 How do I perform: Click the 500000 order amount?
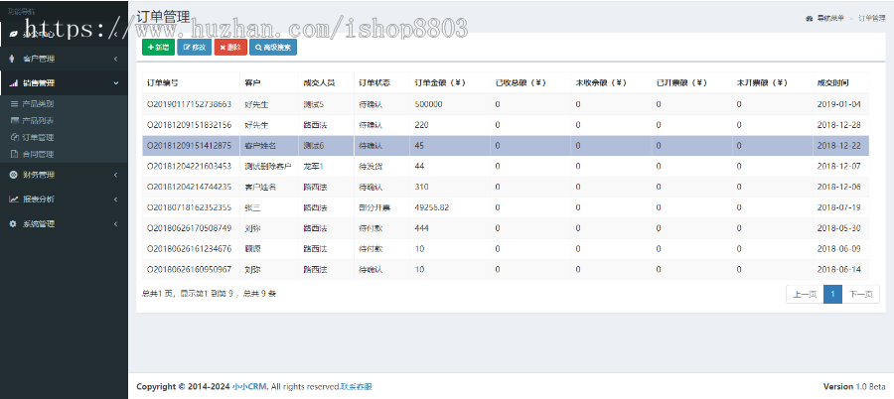point(428,104)
